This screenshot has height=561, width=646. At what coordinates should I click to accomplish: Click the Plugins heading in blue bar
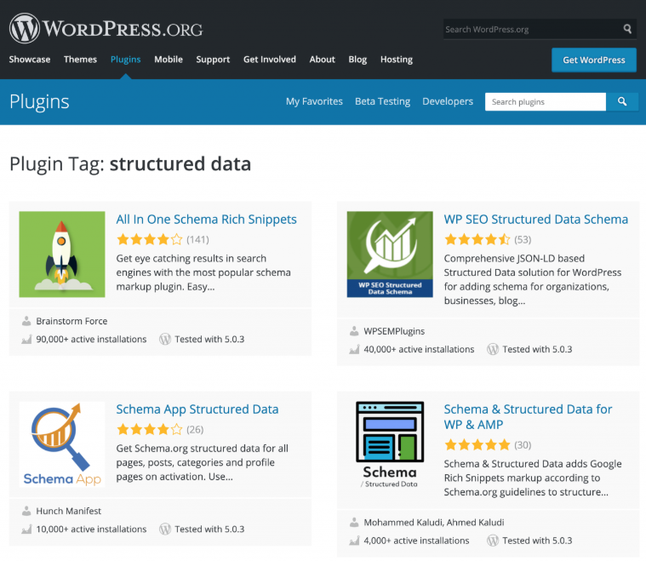39,102
